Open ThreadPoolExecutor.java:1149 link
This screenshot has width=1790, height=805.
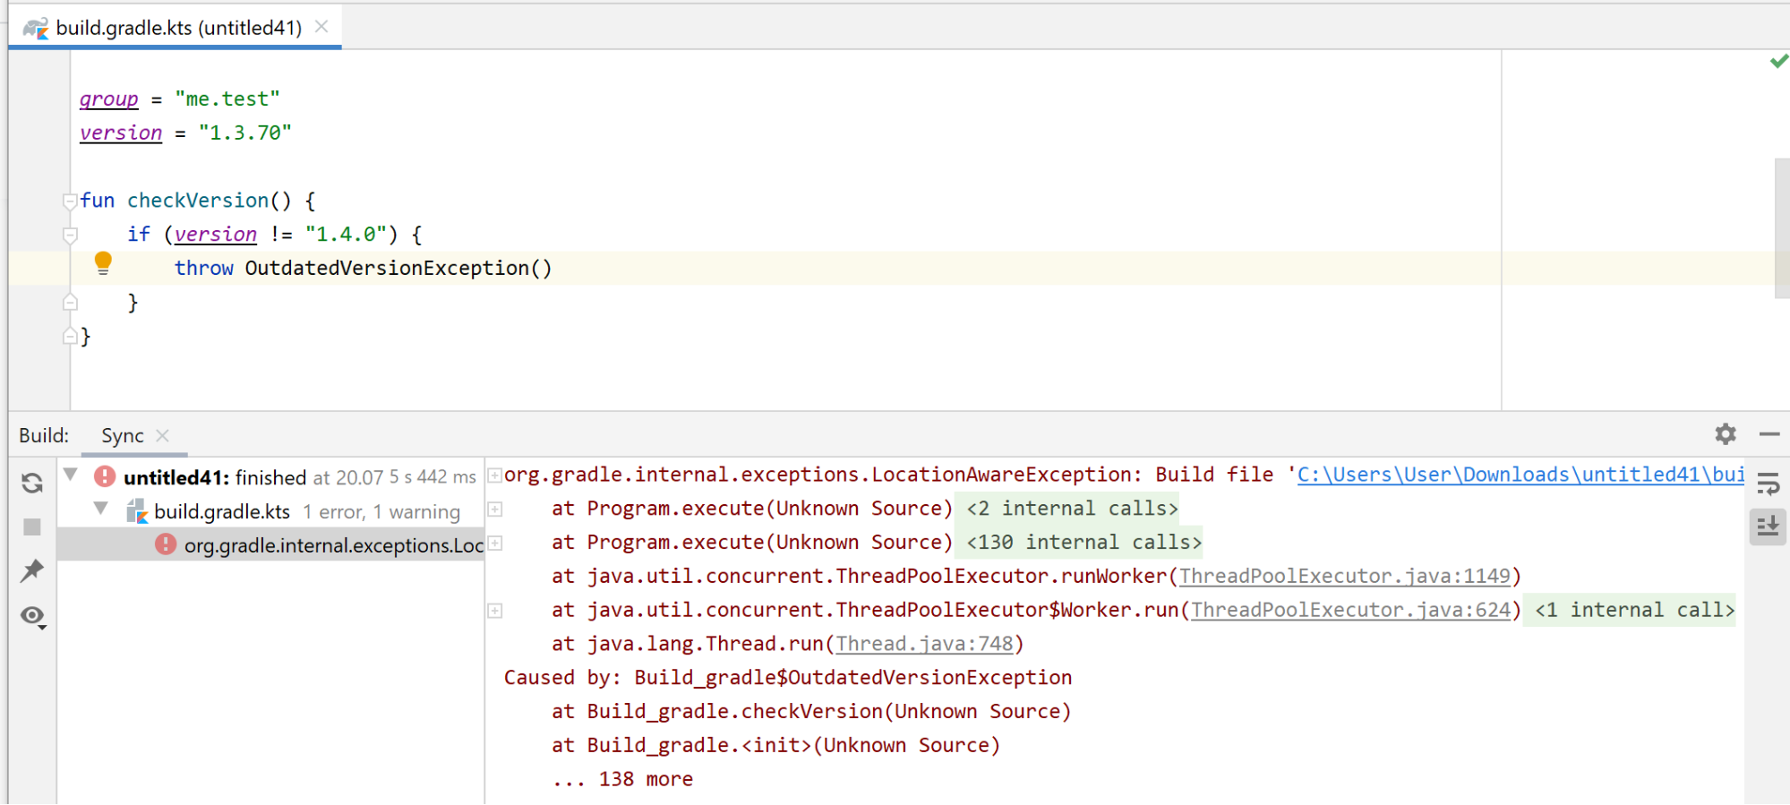[1344, 577]
